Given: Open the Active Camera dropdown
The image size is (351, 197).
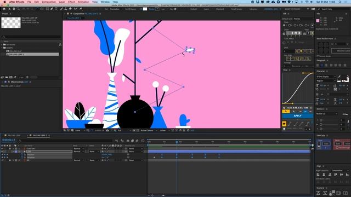Looking at the screenshot, I should coord(149,130).
